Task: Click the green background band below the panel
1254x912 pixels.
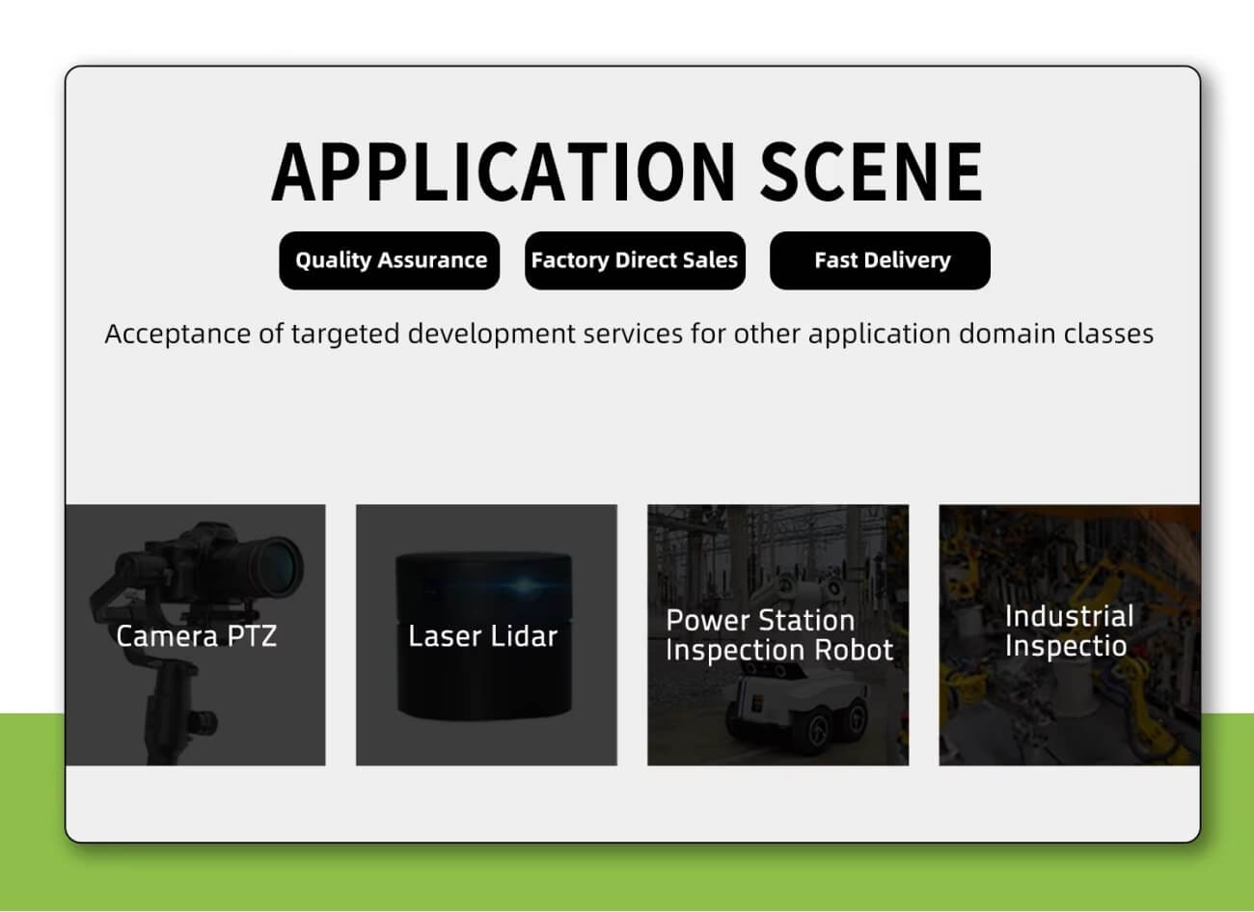Action: tap(627, 879)
